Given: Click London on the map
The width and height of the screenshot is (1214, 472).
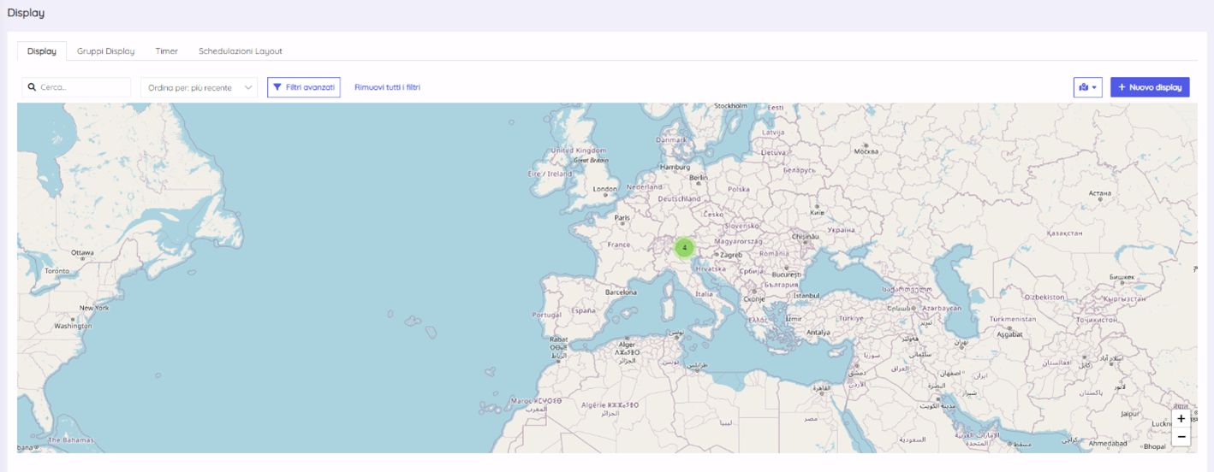Looking at the screenshot, I should pyautogui.click(x=605, y=190).
